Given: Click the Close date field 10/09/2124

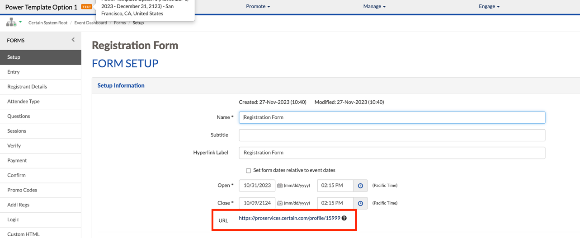Looking at the screenshot, I should point(257,203).
